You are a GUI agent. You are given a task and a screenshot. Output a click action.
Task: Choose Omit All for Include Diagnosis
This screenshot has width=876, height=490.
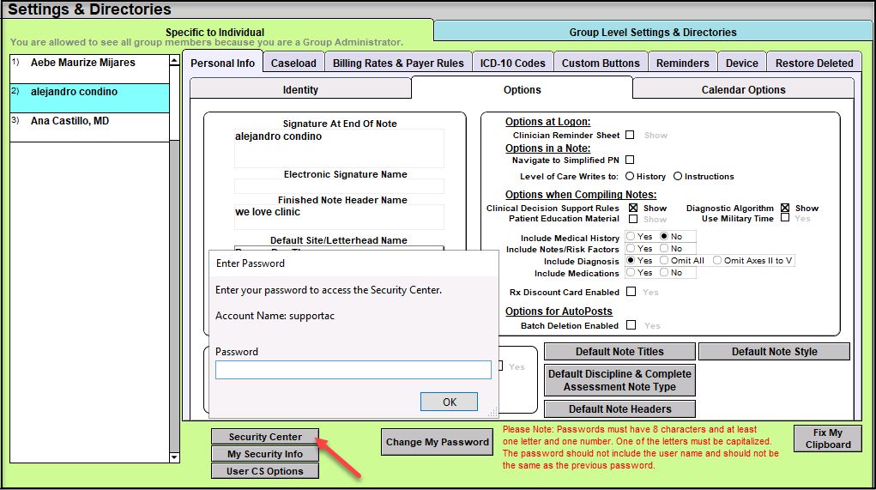[665, 261]
